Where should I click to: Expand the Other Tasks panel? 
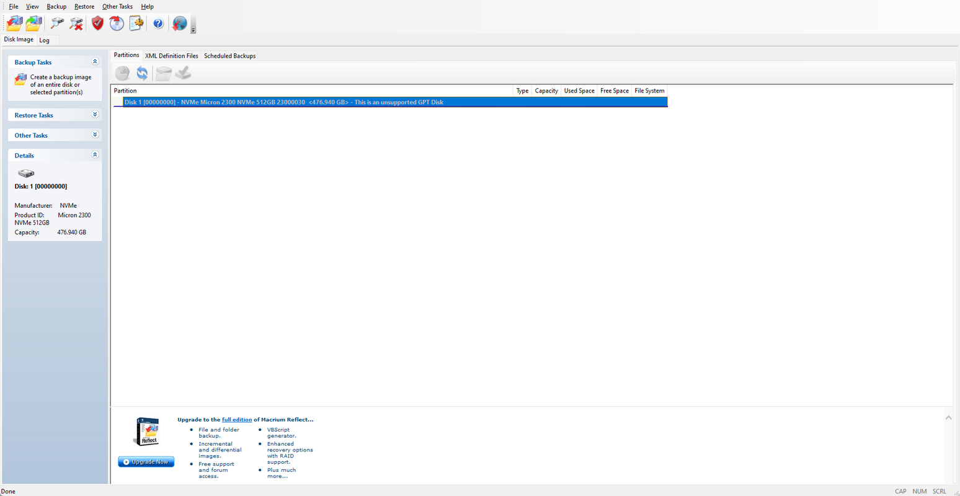click(x=95, y=135)
